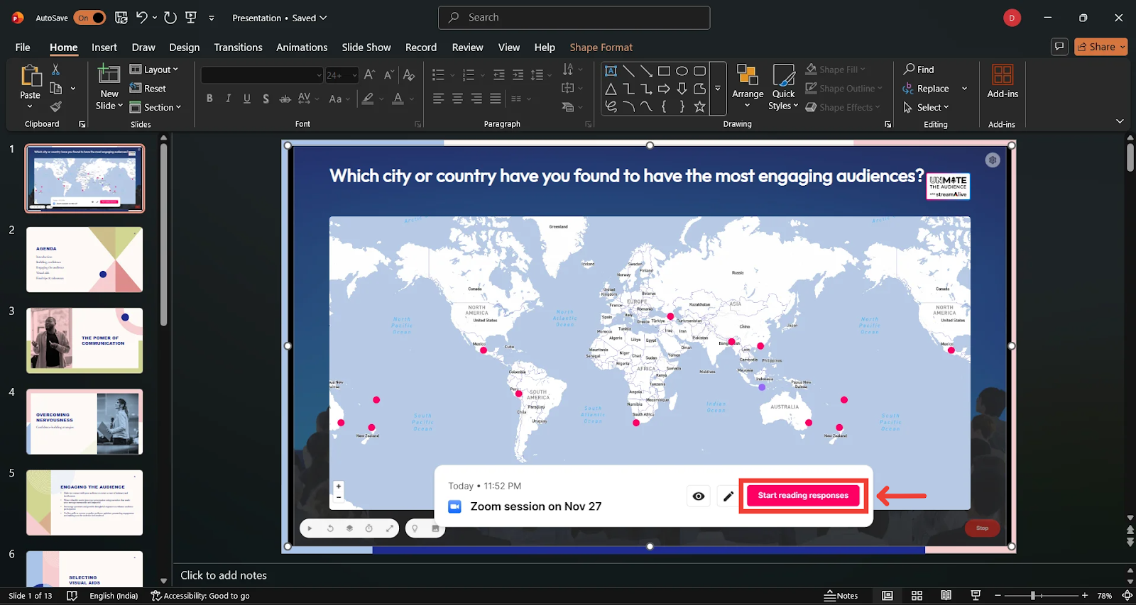Start presentation from beginning icon
The image size is (1136, 605).
point(190,18)
